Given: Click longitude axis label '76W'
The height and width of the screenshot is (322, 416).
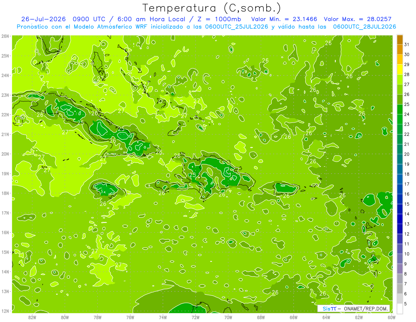Looking at the screenshot, I should pos(130,317).
